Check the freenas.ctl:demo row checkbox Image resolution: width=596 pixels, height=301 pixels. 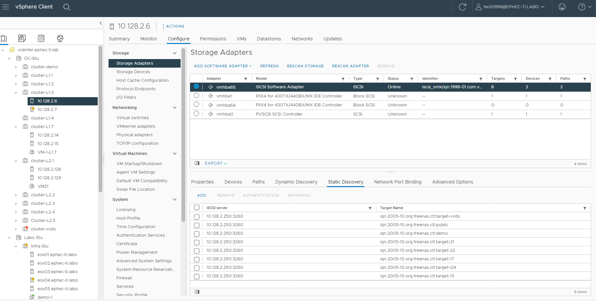click(197, 234)
